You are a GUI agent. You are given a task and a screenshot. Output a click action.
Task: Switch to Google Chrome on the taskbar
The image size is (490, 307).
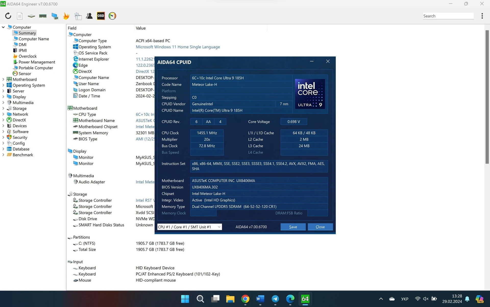[x=245, y=299]
